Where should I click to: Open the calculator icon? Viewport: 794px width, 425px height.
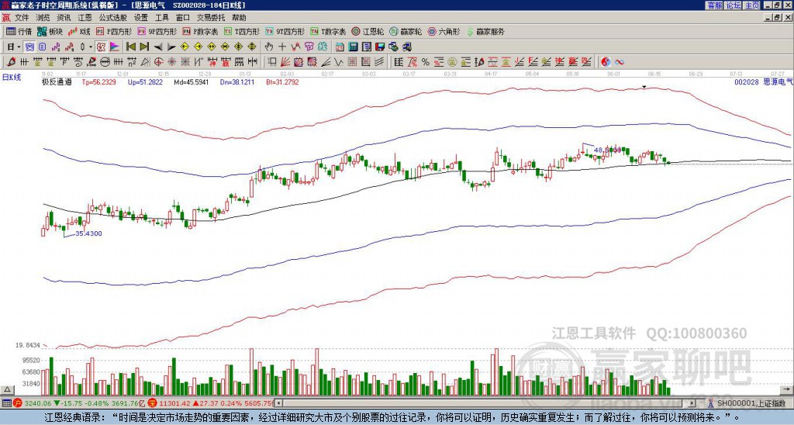click(x=353, y=47)
